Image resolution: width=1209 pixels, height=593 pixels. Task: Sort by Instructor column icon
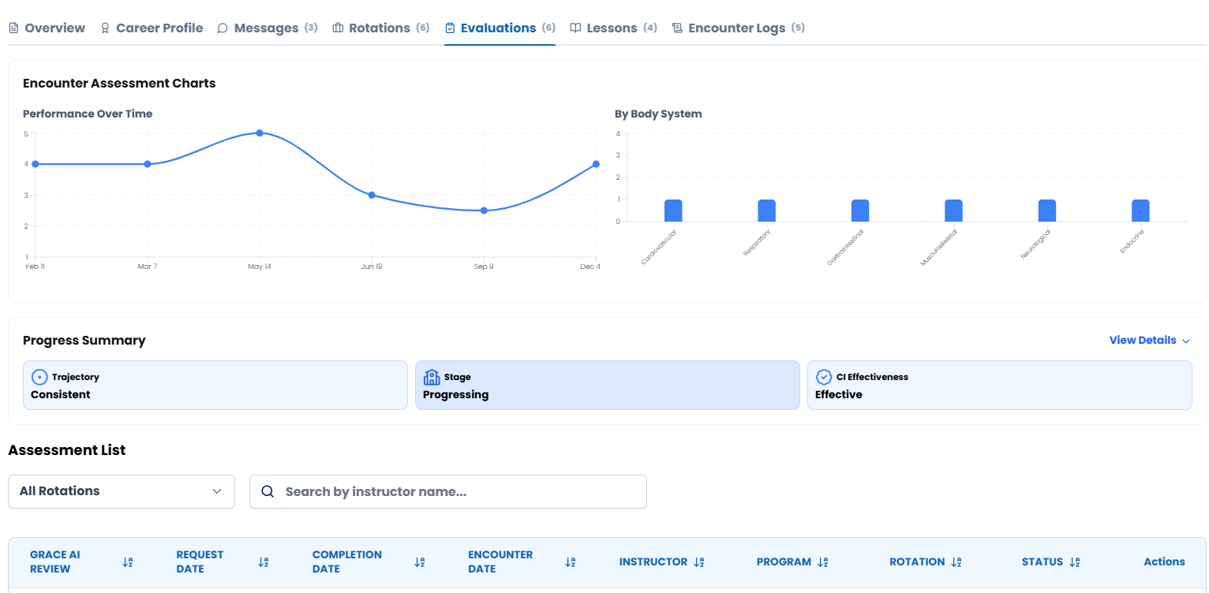coord(698,562)
